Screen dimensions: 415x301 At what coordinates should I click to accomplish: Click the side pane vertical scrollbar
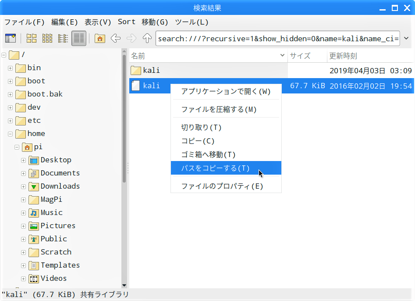click(x=124, y=118)
